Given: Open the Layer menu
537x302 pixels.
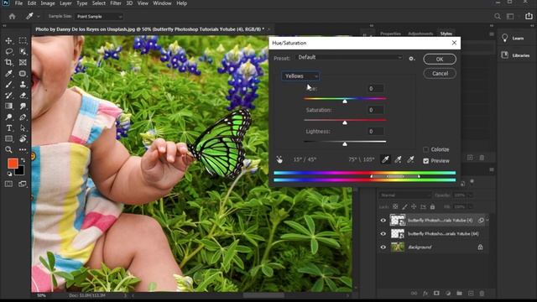Looking at the screenshot, I should pyautogui.click(x=65, y=3).
